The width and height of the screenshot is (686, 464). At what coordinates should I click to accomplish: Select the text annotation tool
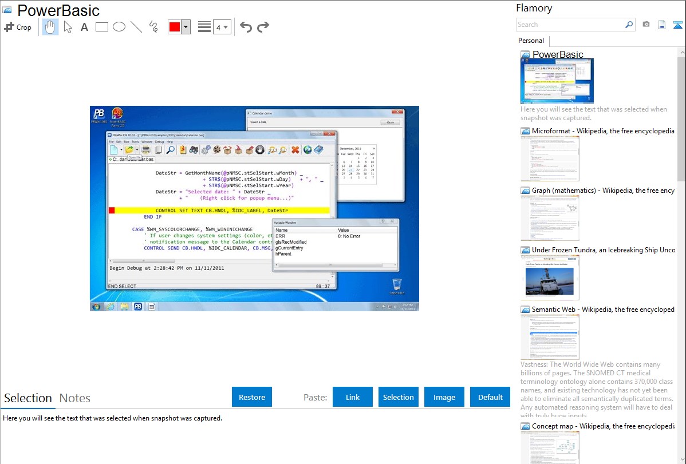[x=84, y=27]
